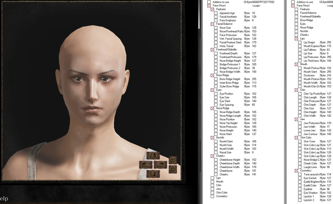Toggle the Nose Size checkbox

click(216, 28)
